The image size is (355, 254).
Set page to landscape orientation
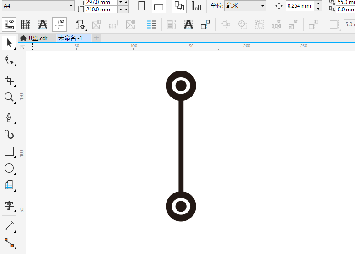(159, 7)
